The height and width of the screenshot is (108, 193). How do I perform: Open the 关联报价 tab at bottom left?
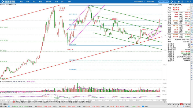[x=5, y=104]
